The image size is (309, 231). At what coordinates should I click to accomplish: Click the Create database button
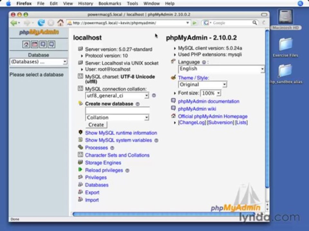pos(96,125)
